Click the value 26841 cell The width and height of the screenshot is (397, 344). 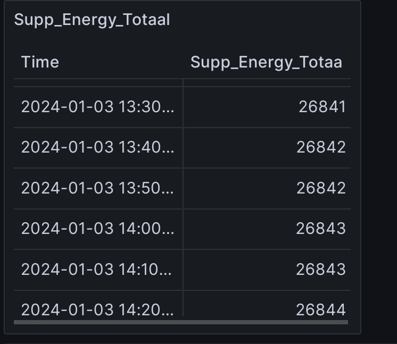[x=267, y=107]
